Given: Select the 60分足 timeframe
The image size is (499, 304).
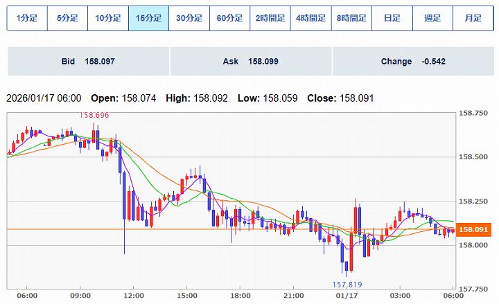Looking at the screenshot, I should tap(230, 19).
